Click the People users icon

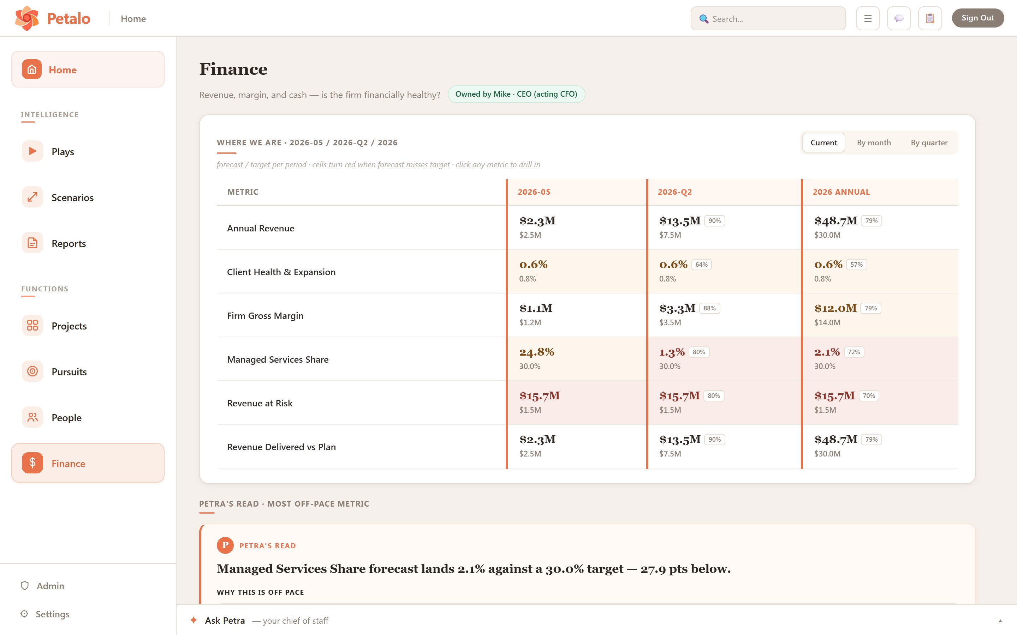tap(32, 417)
